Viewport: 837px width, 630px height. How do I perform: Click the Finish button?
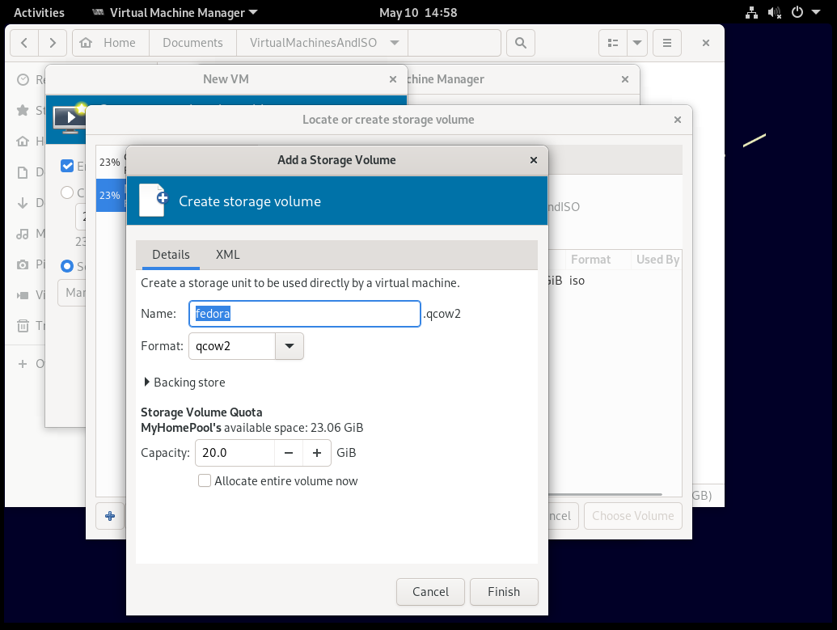tap(503, 592)
